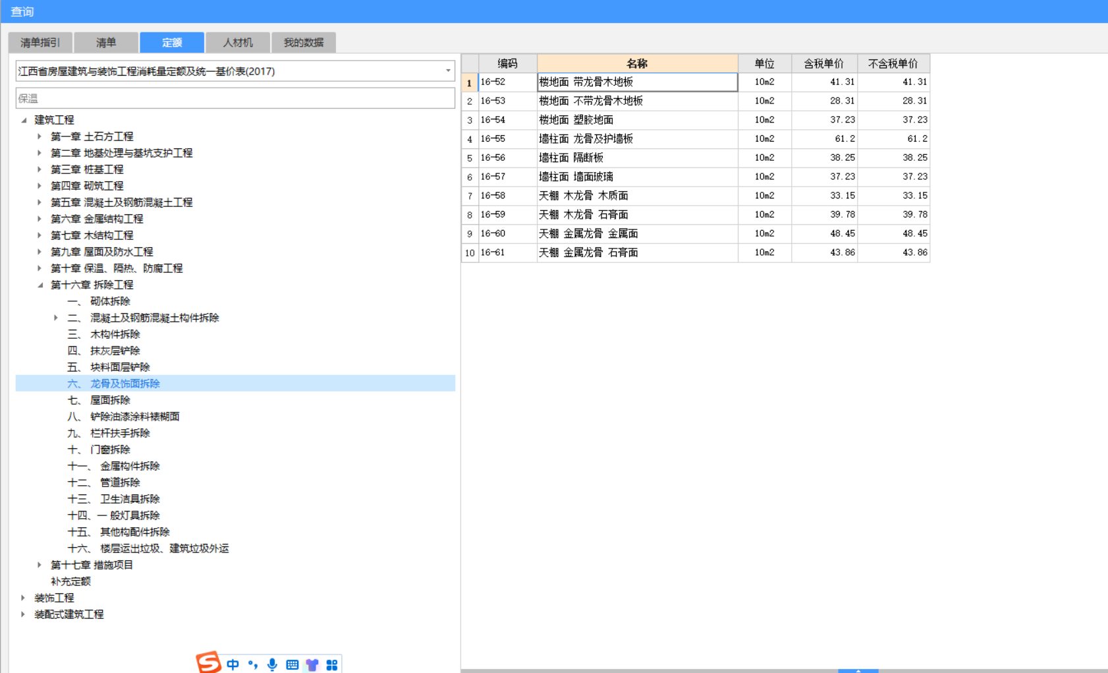The image size is (1108, 673).
Task: Switch to the 清单指引 tab
Action: [40, 42]
